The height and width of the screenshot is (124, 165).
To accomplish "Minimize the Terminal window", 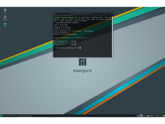I will point(107,13).
